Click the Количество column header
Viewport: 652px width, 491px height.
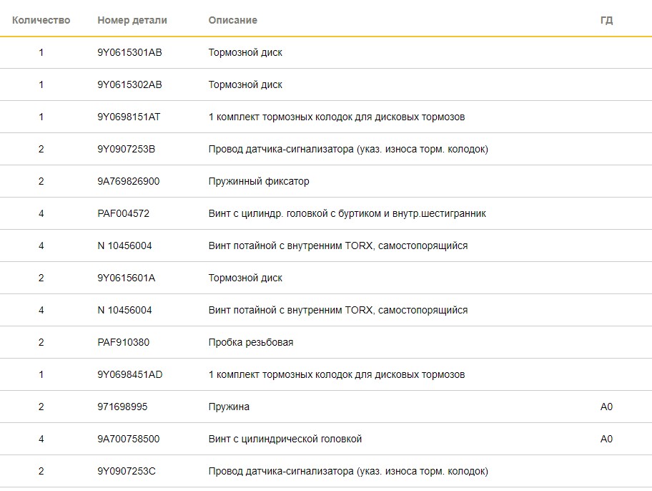41,20
